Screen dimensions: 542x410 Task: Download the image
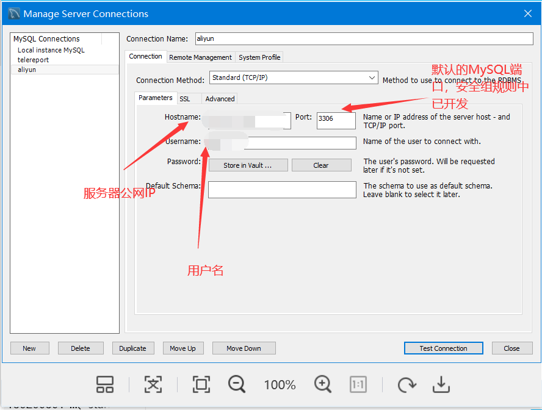pyautogui.click(x=441, y=384)
